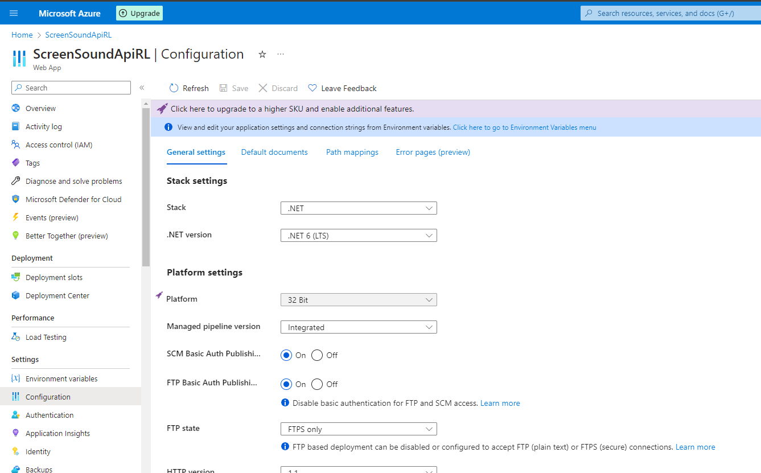Click the Application Insights bulb icon
761x473 pixels.
15,433
